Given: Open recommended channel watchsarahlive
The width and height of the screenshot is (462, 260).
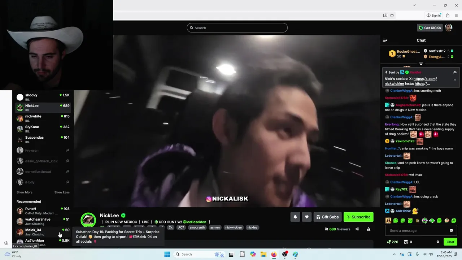Looking at the screenshot, I should point(43,221).
